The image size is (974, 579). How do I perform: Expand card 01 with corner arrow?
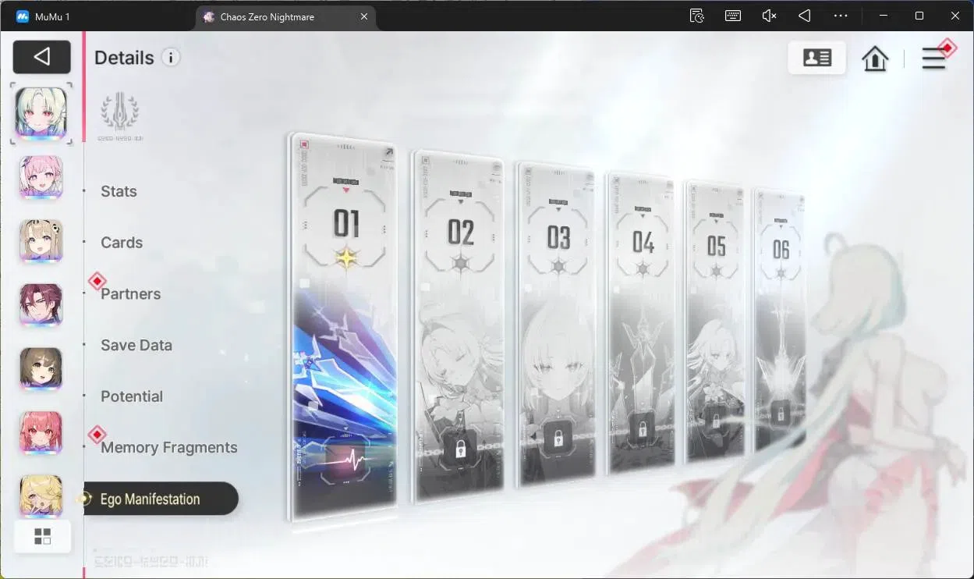pyautogui.click(x=388, y=153)
